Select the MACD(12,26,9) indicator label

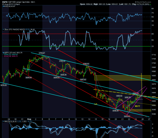click(x=11, y=122)
